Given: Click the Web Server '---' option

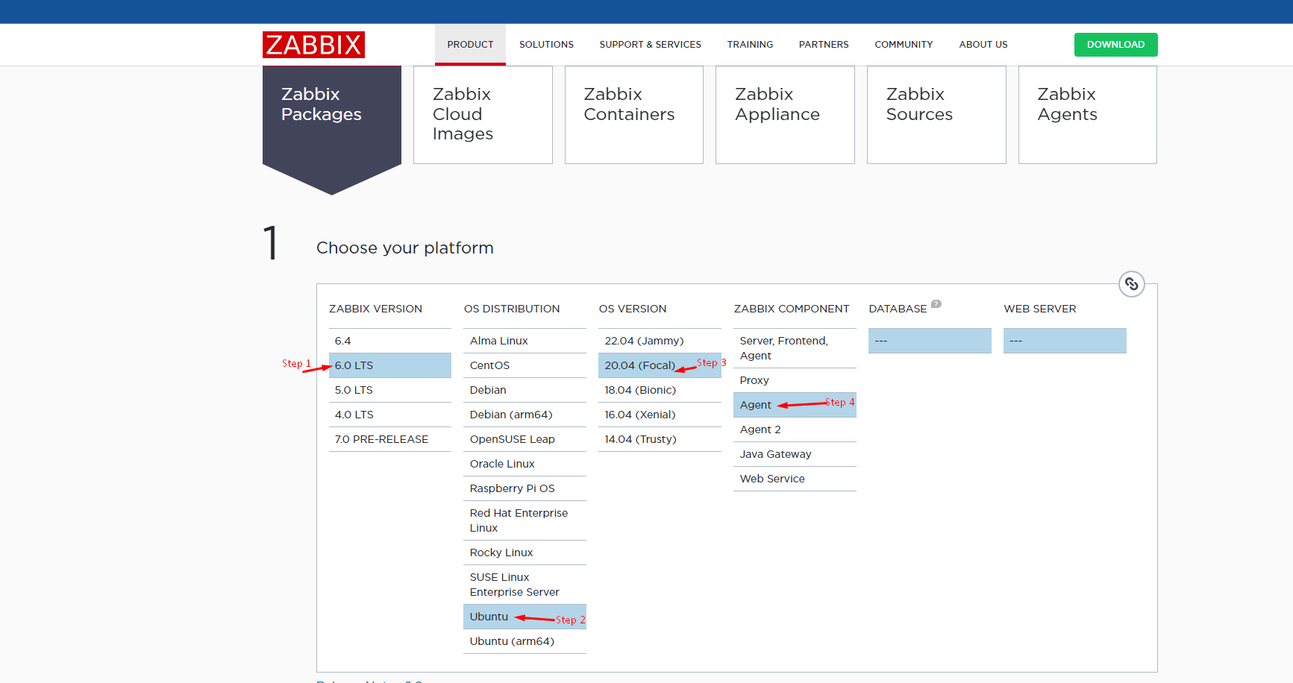Looking at the screenshot, I should (1065, 341).
